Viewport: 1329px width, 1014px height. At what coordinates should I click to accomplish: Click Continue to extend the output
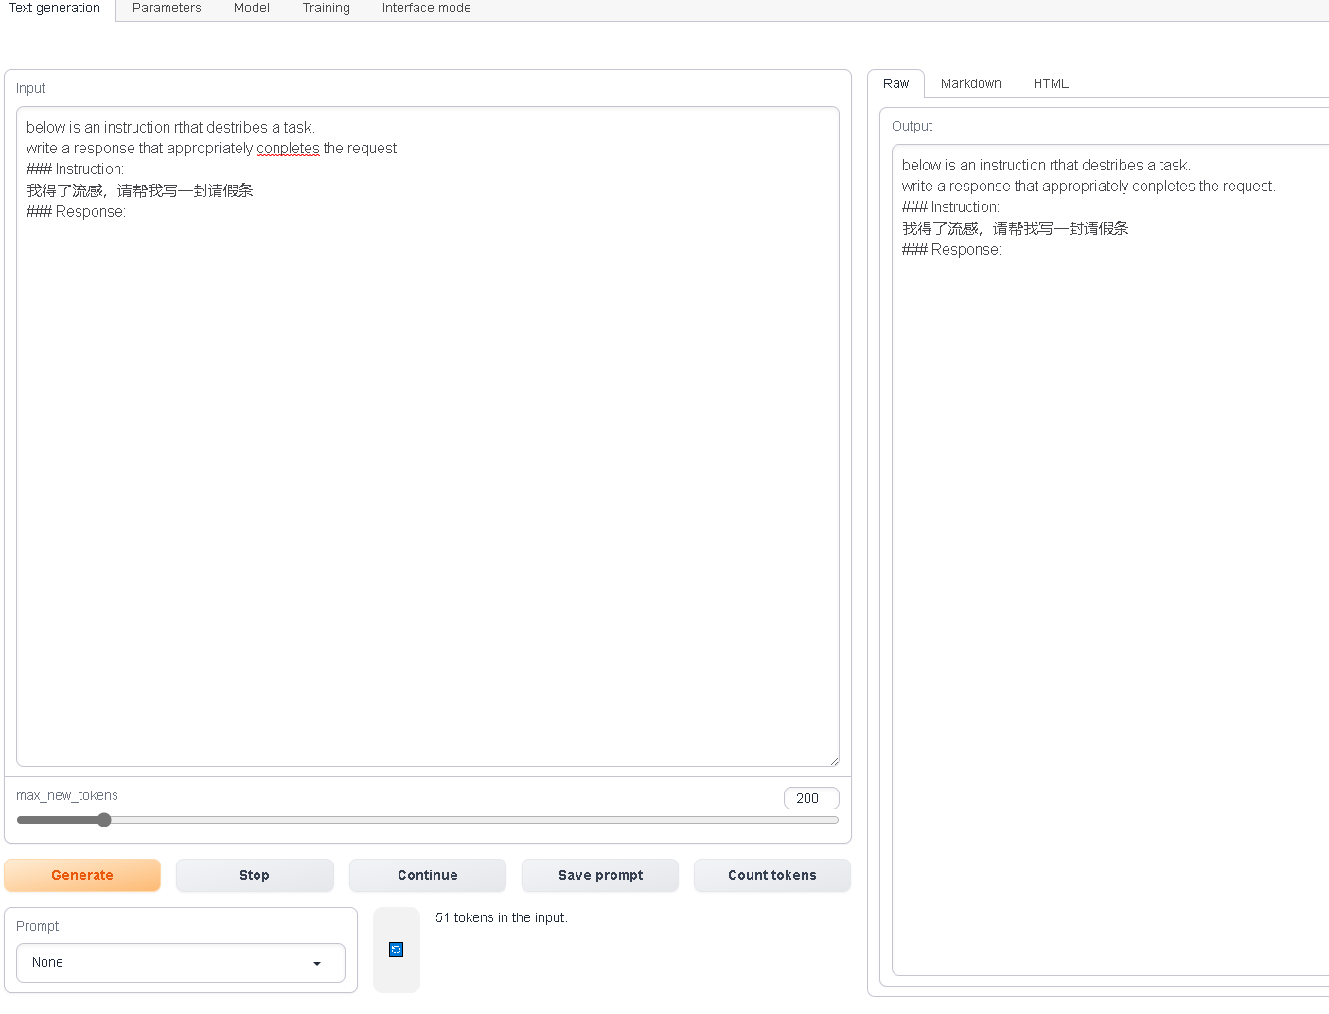(x=427, y=875)
